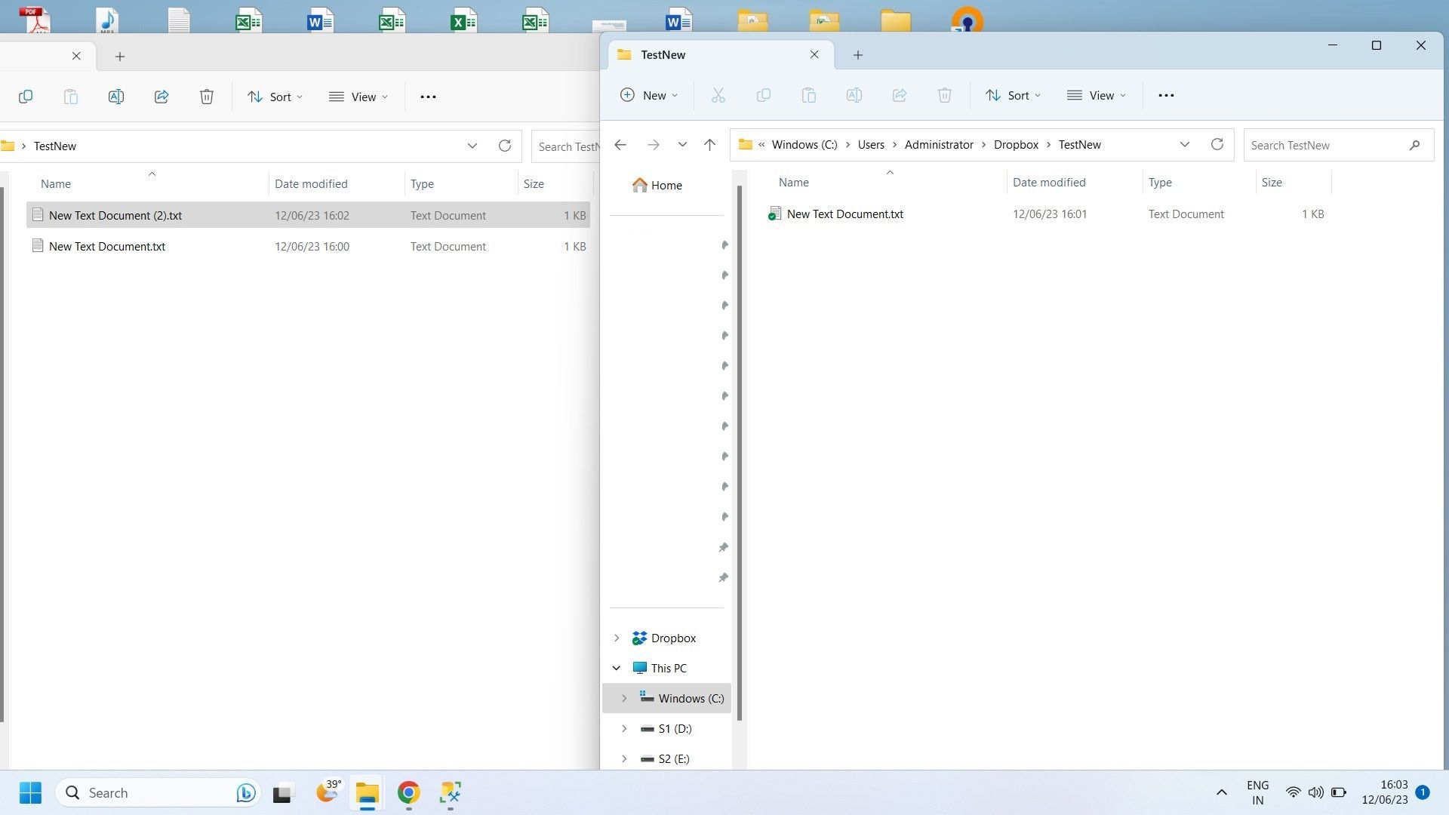The width and height of the screenshot is (1449, 815).
Task: Refresh the left TestNew window
Action: pos(505,146)
